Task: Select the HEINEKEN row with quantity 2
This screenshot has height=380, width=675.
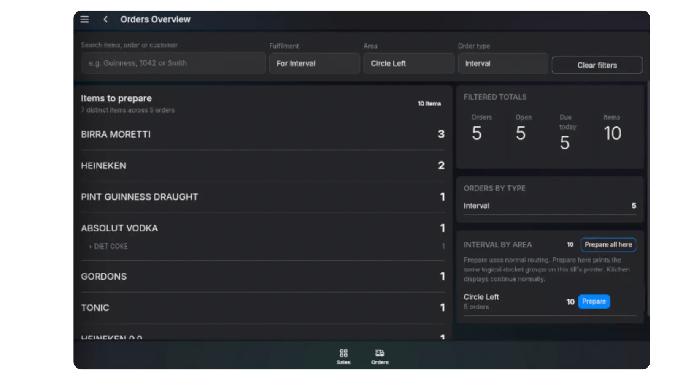Action: 263,166
